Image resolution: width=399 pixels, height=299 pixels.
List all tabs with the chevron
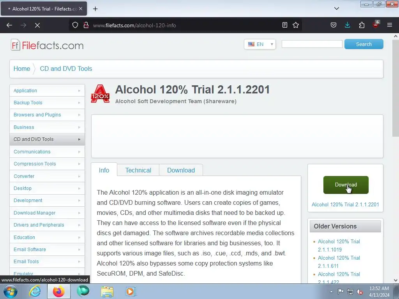pos(336,9)
